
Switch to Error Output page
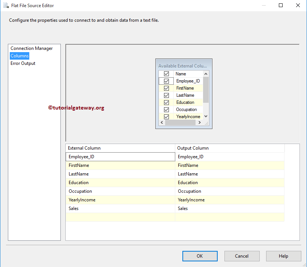pos(23,63)
